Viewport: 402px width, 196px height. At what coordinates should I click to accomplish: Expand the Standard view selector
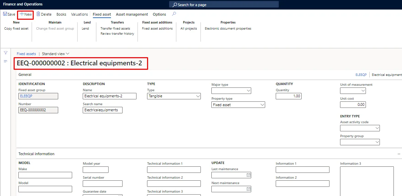click(55, 54)
